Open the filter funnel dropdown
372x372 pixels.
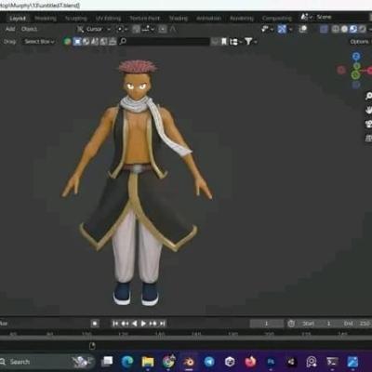tap(250, 42)
